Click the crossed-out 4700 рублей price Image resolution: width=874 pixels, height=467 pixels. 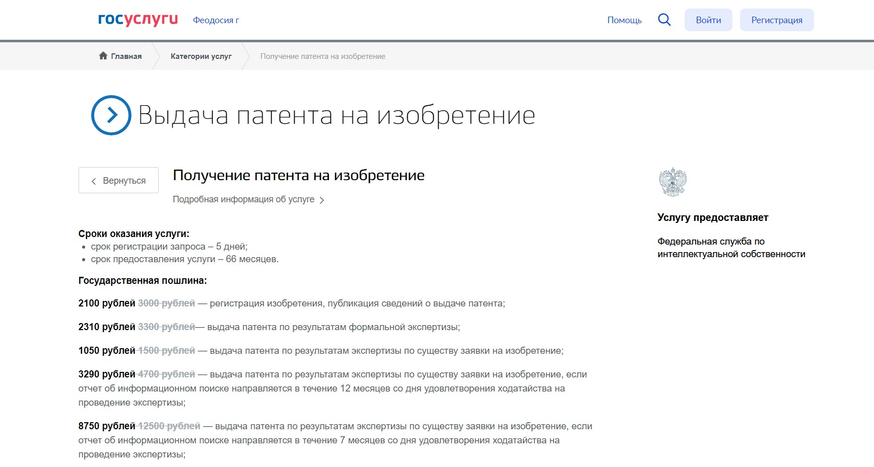pos(167,374)
